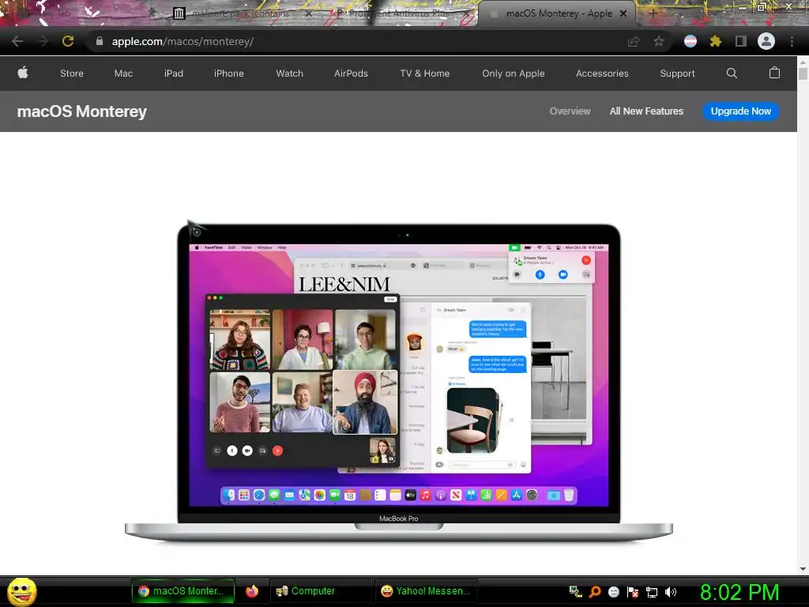Open the apple.com search icon
The height and width of the screenshot is (607, 809).
point(732,74)
